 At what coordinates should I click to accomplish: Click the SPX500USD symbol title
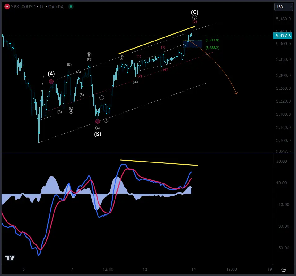(23, 7)
